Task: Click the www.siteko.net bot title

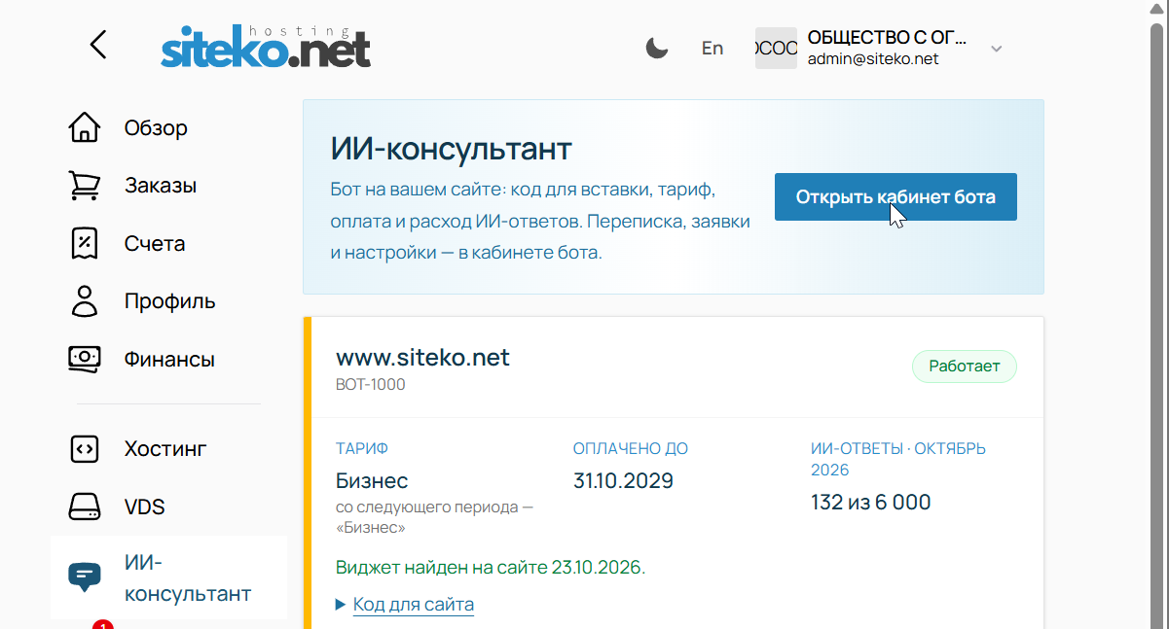Action: click(422, 357)
